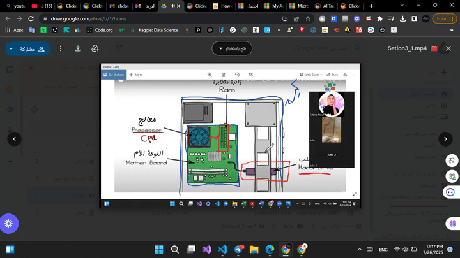Go to the previous file with left arrow
Screen dimensions: 460x258
tap(12, 138)
